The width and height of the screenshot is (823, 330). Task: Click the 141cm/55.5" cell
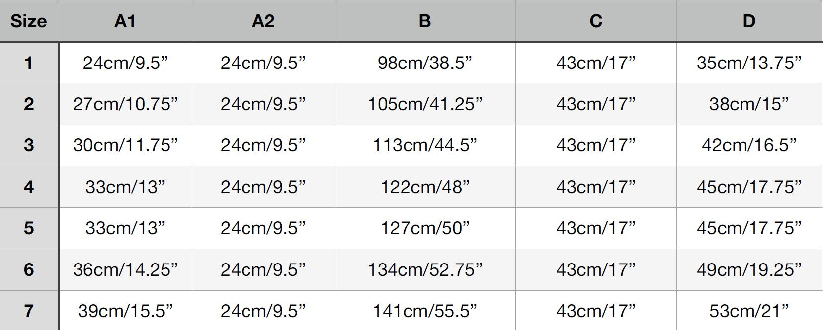(x=424, y=311)
